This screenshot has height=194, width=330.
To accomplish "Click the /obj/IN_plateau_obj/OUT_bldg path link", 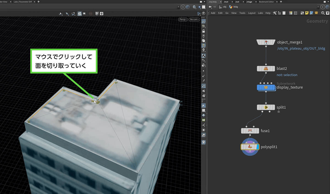I will (x=301, y=48).
